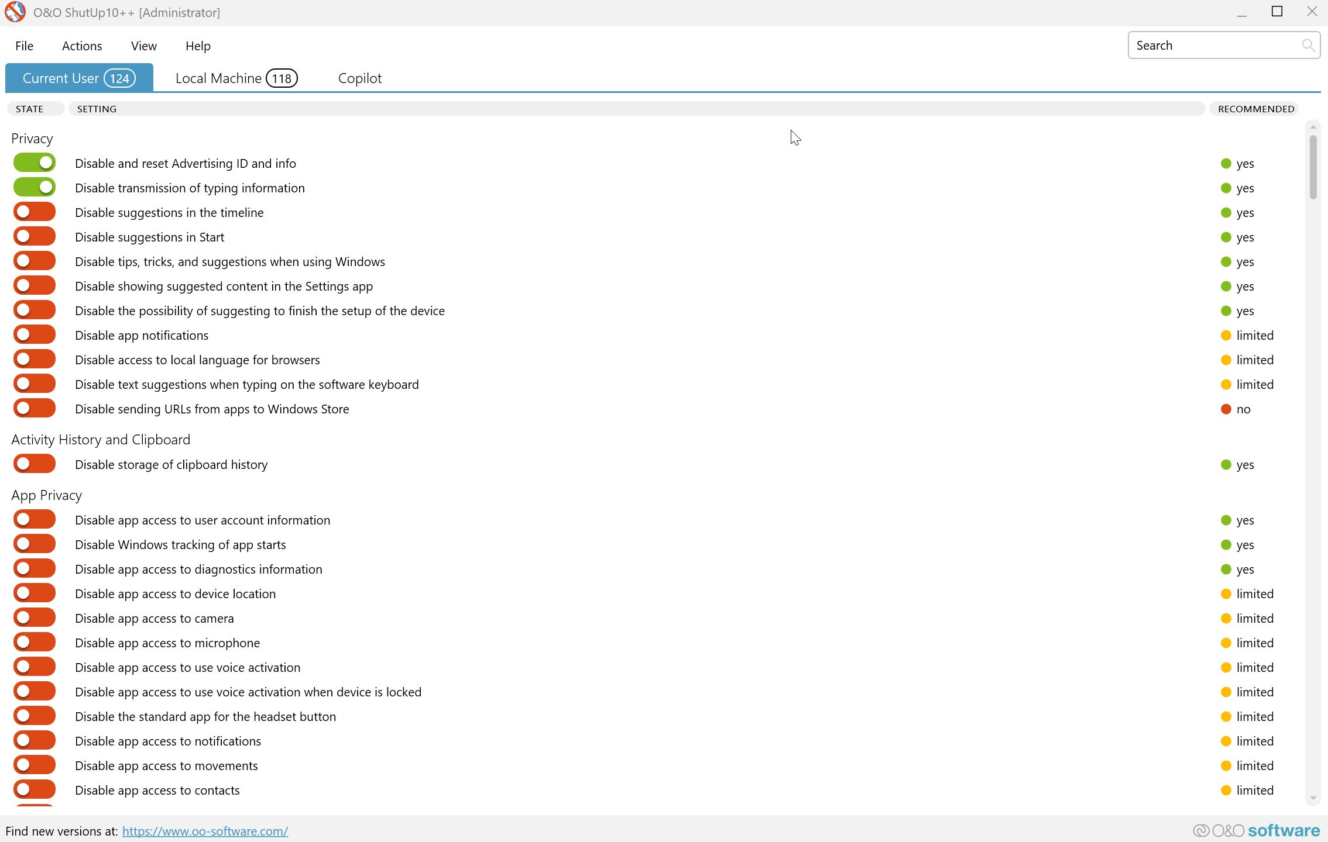This screenshot has height=842, width=1328.
Task: Open the View menu
Action: pyautogui.click(x=143, y=46)
